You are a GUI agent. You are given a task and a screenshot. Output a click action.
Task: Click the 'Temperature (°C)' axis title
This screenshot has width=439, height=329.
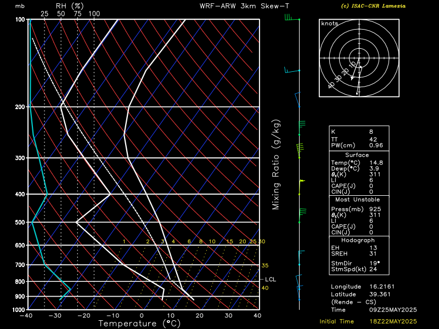click(x=139, y=324)
